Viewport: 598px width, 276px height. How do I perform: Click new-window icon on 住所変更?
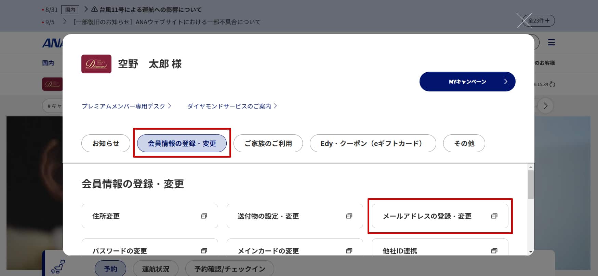[x=204, y=216]
